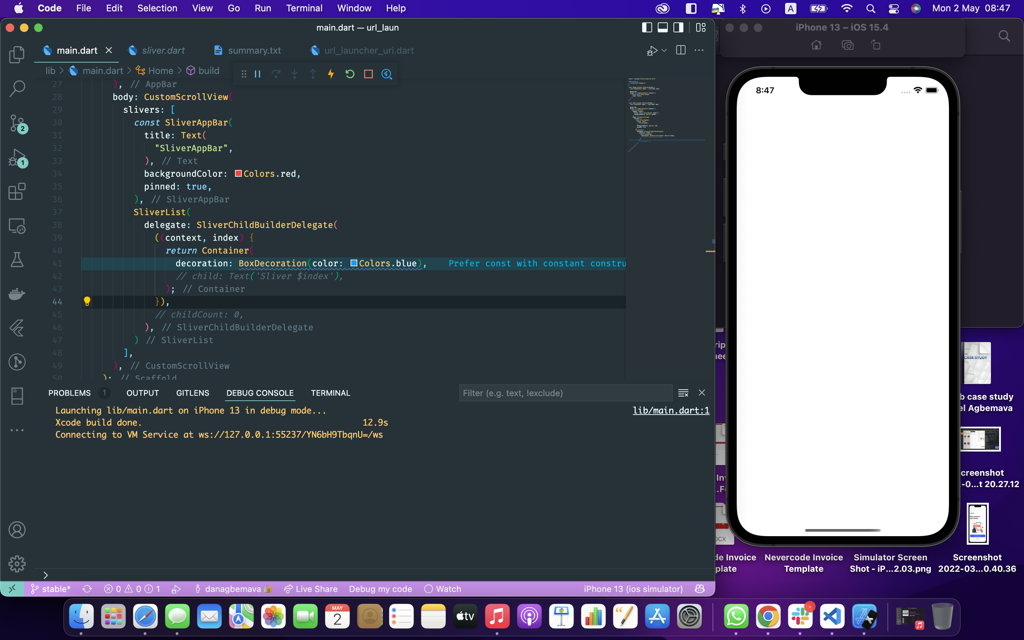
Task: Click Live Share in status bar
Action: 311,589
